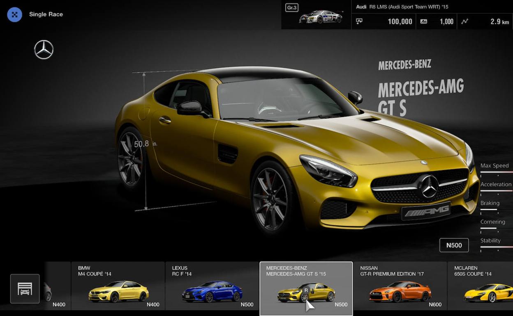Click the Audi R8 LMS car name text
Screen dimensions: 513x316
tap(402, 7)
